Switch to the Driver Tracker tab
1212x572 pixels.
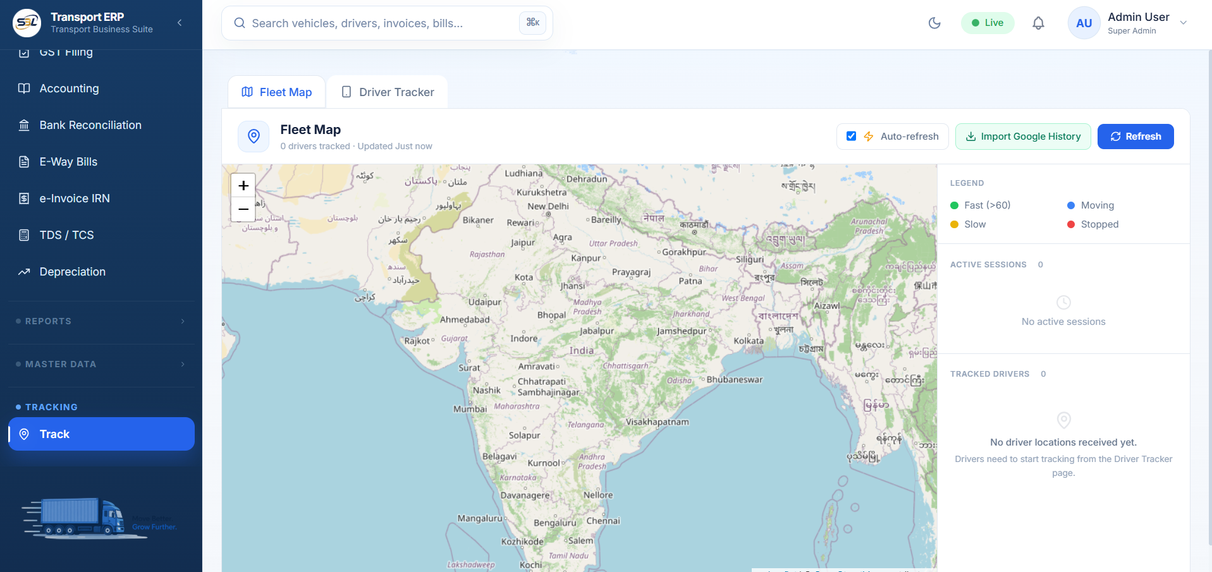(388, 92)
